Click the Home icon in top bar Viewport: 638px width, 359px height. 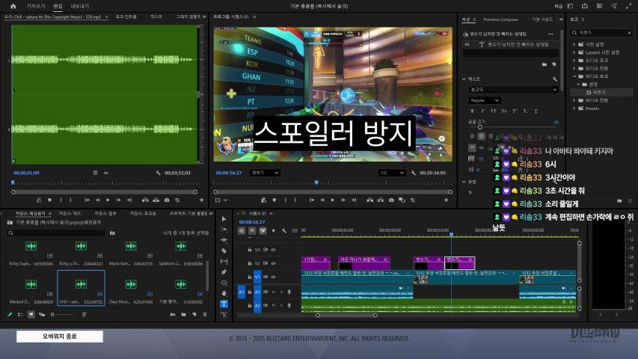coord(13,6)
